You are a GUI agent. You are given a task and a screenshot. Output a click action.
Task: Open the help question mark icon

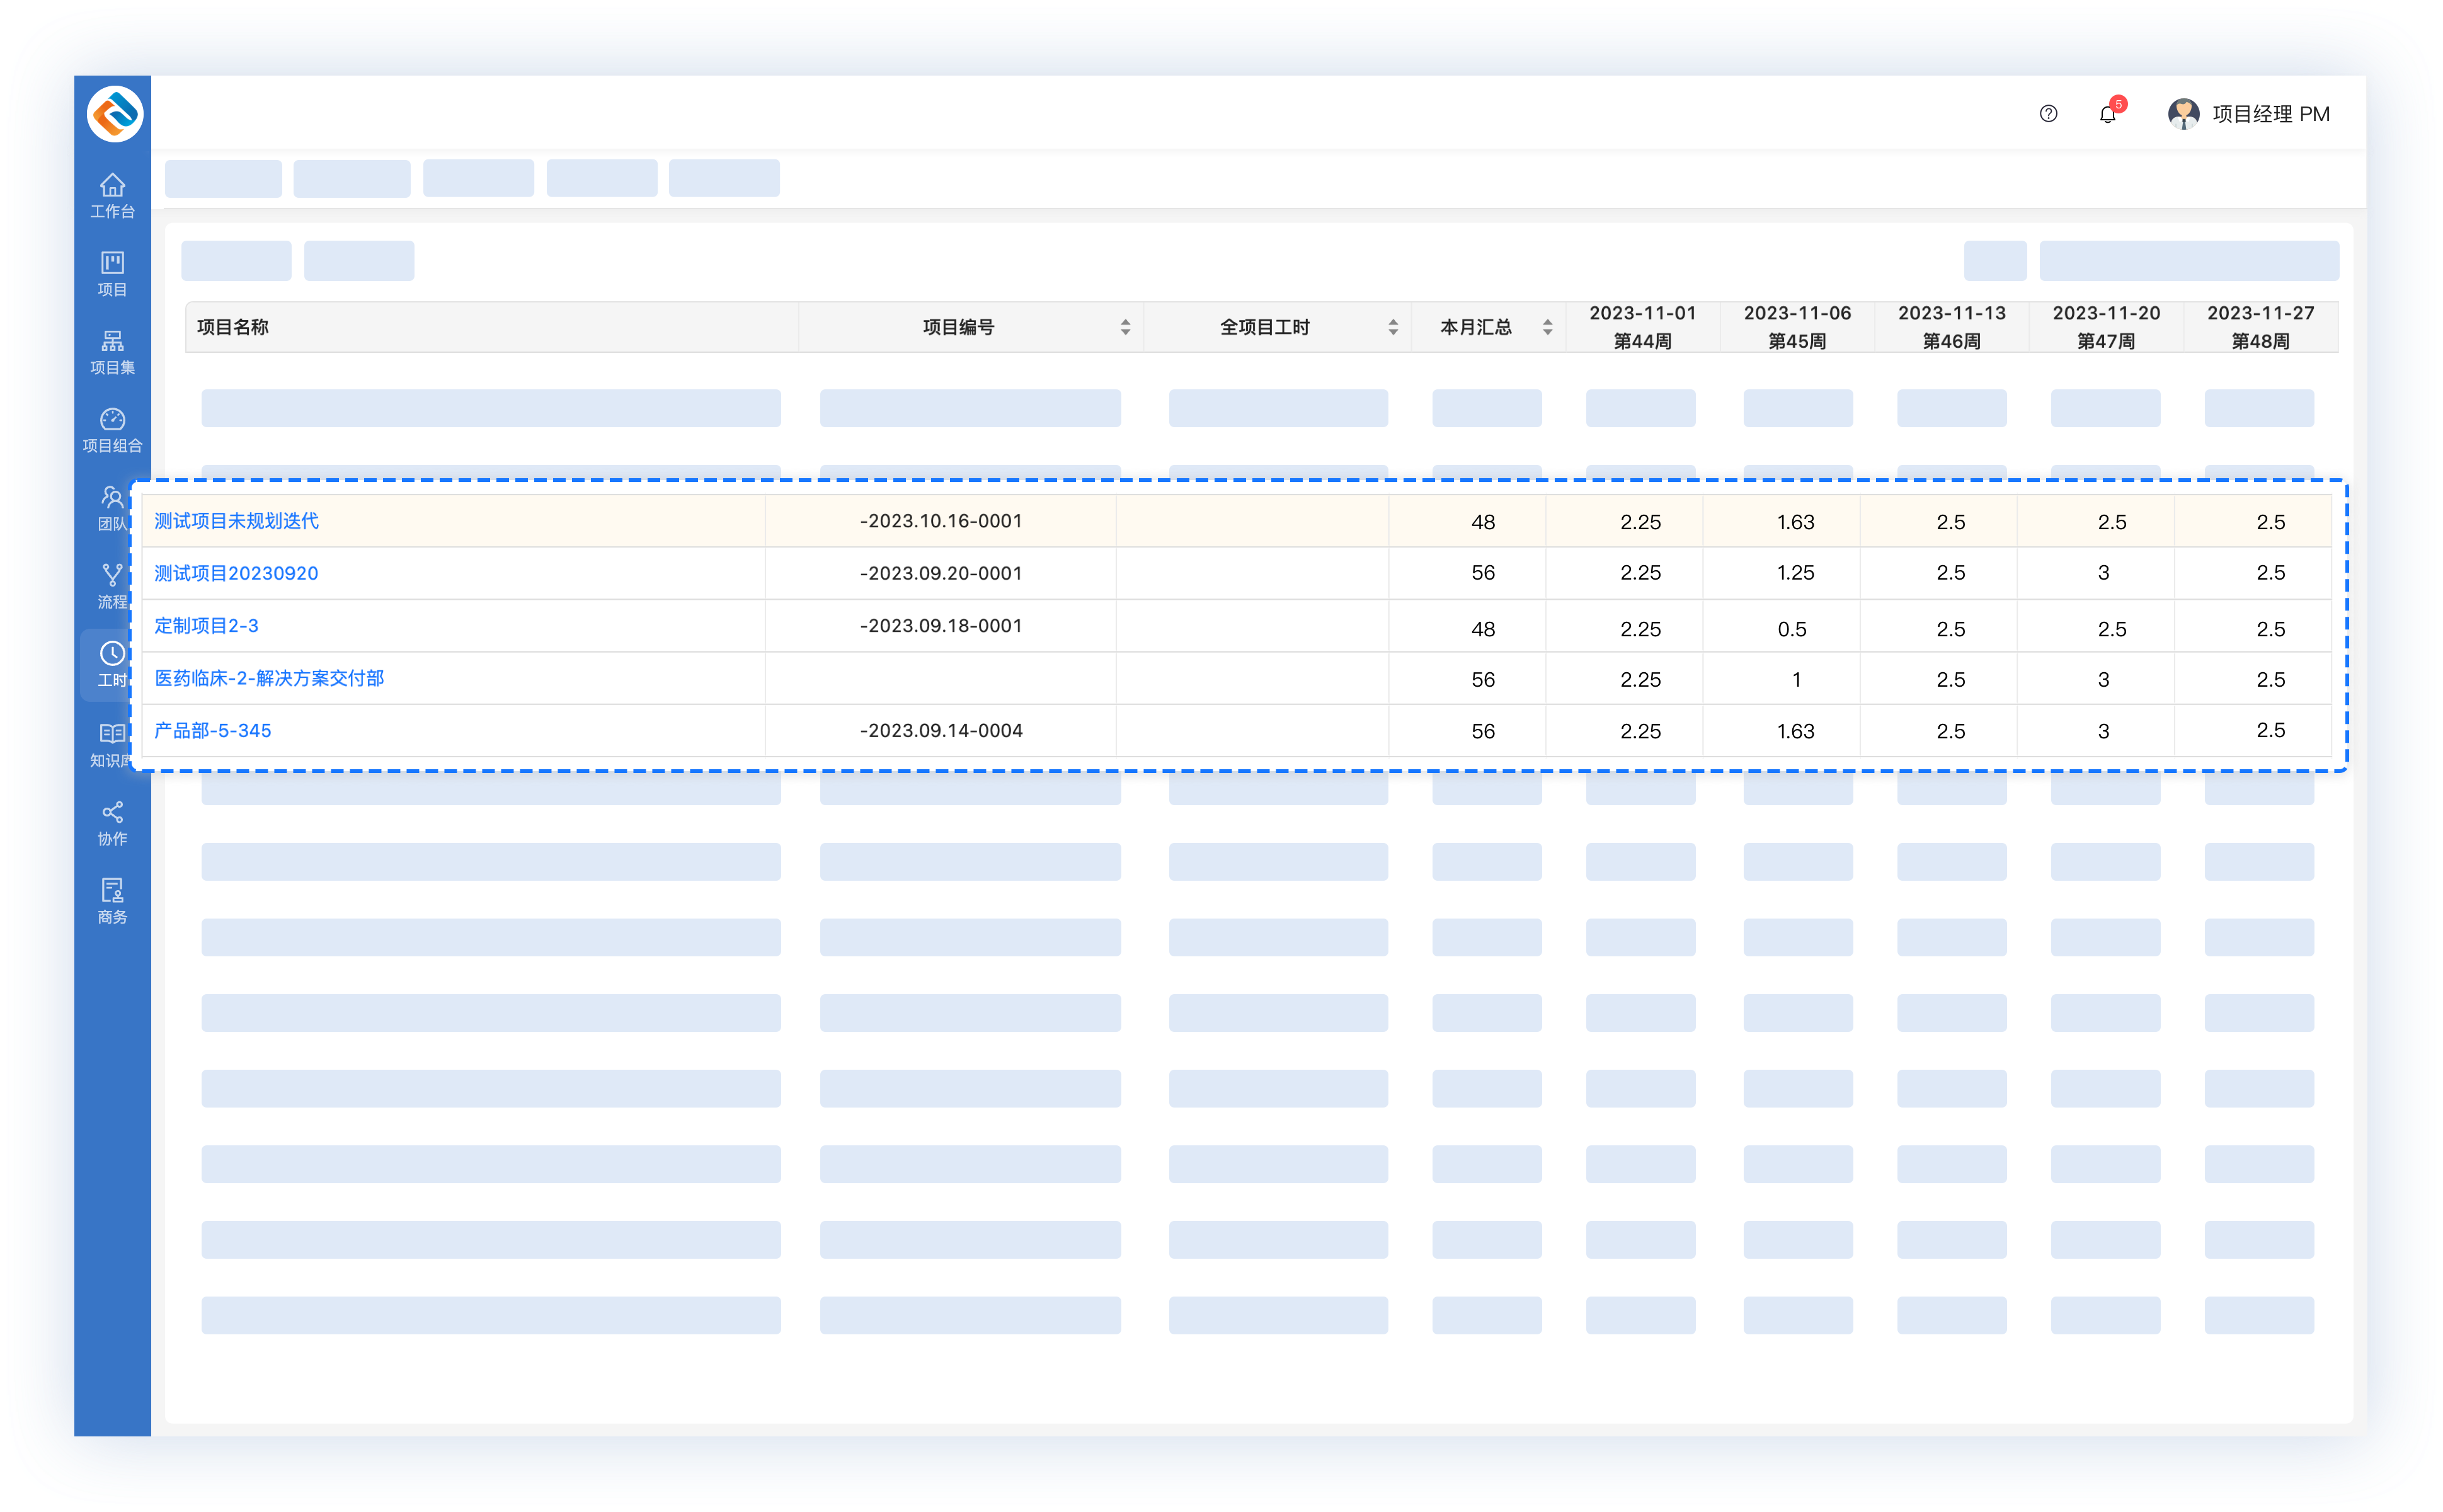coord(2048,114)
